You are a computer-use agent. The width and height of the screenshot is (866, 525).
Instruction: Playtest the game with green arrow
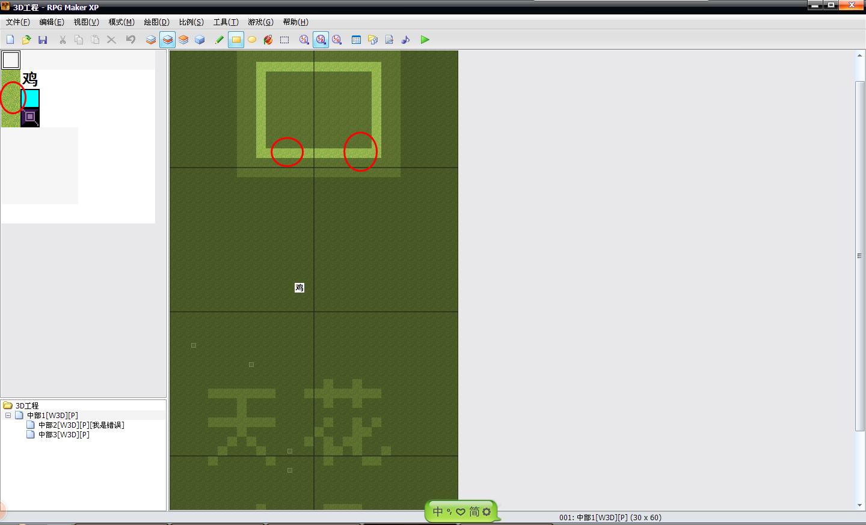(x=425, y=40)
